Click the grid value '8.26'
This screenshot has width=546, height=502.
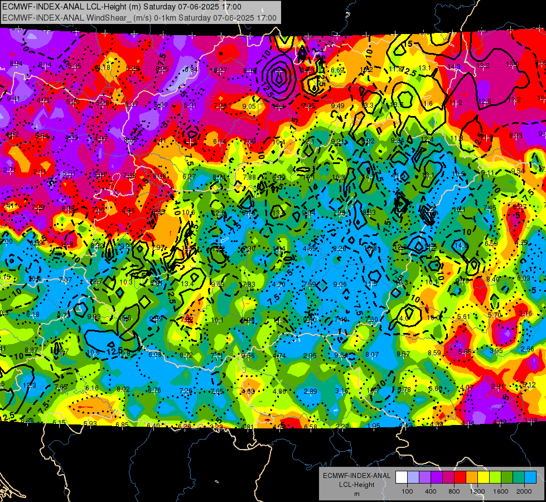point(340,248)
